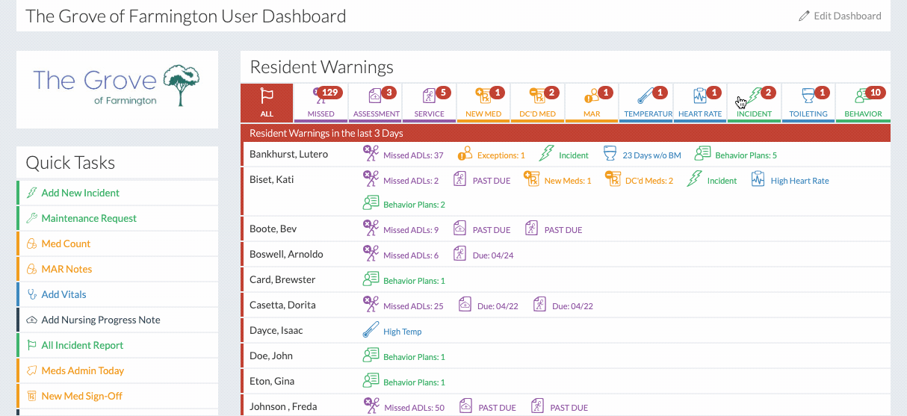The width and height of the screenshot is (907, 416).
Task: Click Add Nursing Progress Note
Action: point(100,320)
